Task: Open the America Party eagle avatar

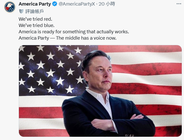Action: (x=10, y=7)
